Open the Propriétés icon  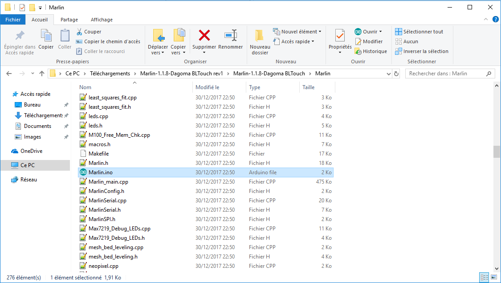pos(340,36)
